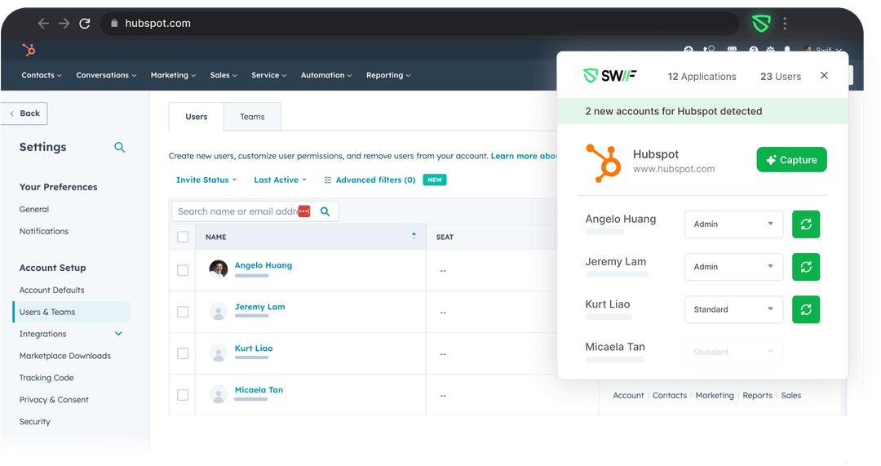Screen dimensions: 881x466
Task: Open the Last Active filter dropdown
Action: click(280, 180)
